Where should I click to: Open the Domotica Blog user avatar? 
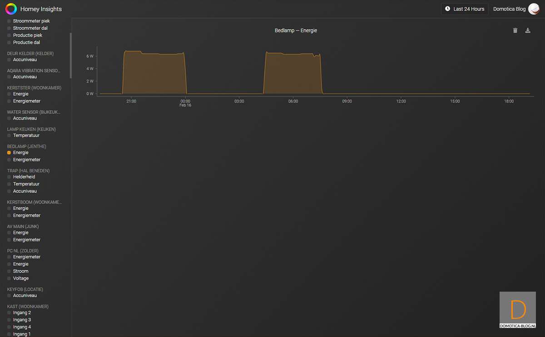[534, 9]
